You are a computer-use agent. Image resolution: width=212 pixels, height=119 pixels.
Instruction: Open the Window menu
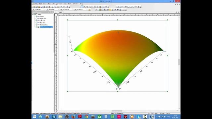tap(76, 4)
